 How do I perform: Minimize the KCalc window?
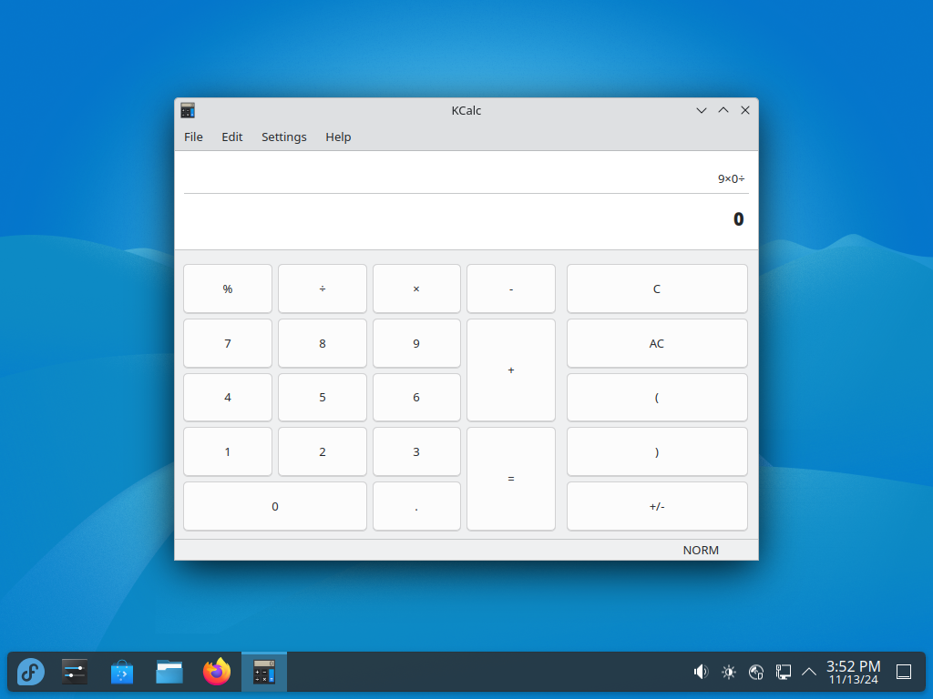click(x=702, y=110)
